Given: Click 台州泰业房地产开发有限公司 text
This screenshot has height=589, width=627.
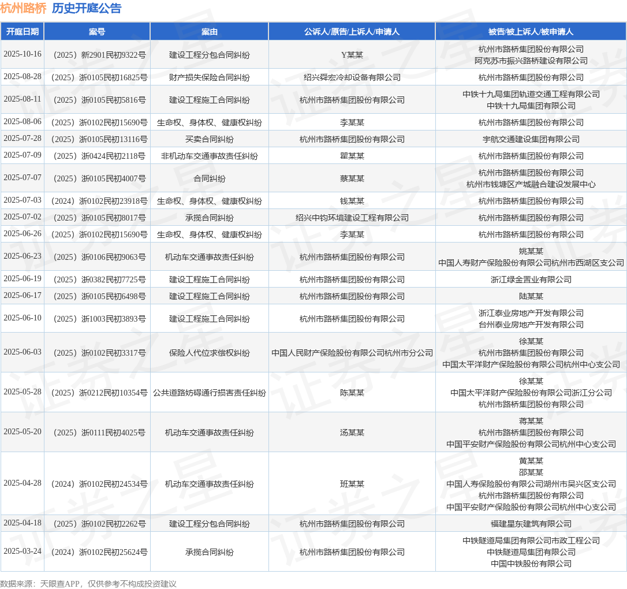Looking at the screenshot, I should [x=531, y=325].
